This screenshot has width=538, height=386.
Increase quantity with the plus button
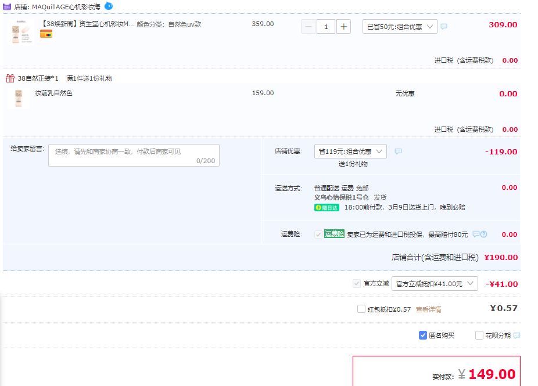coord(343,27)
